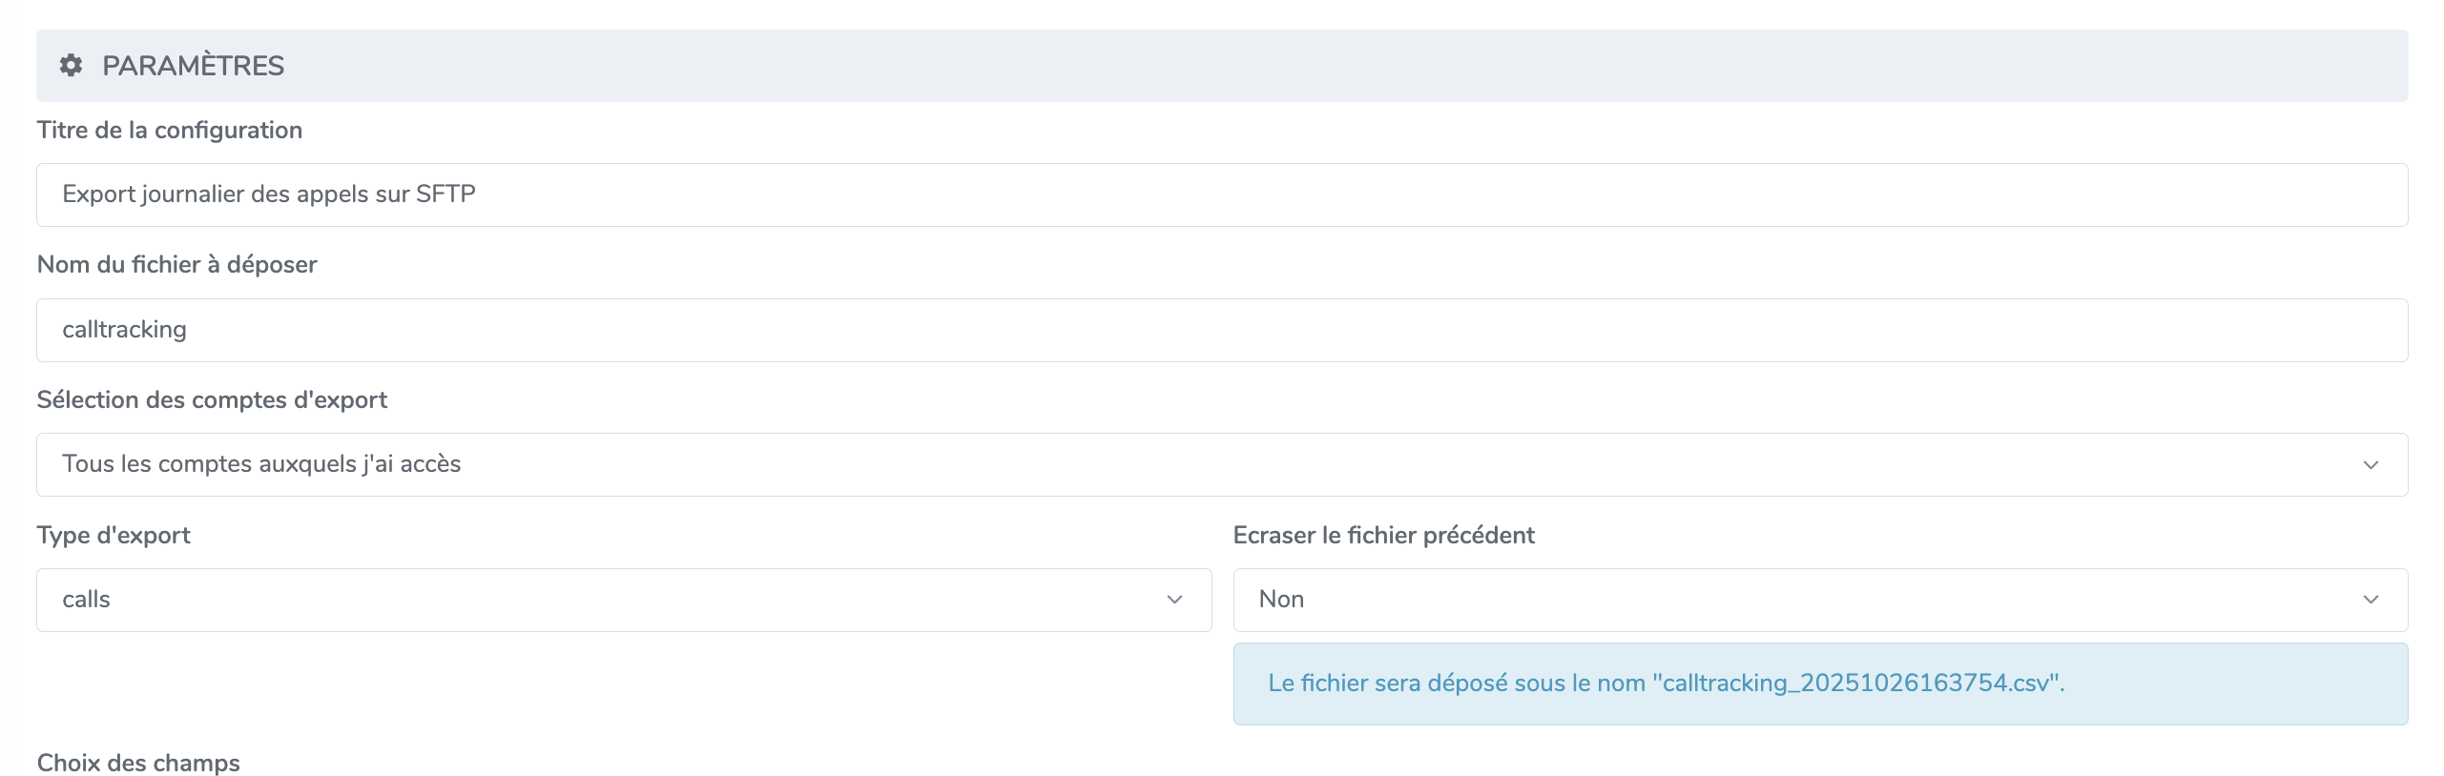Click the Type d'export label
The height and width of the screenshot is (776, 2444).
pos(114,535)
